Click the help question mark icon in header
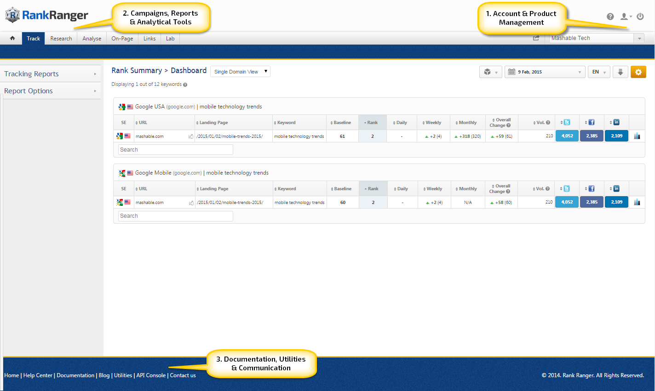The image size is (655, 391). [610, 17]
